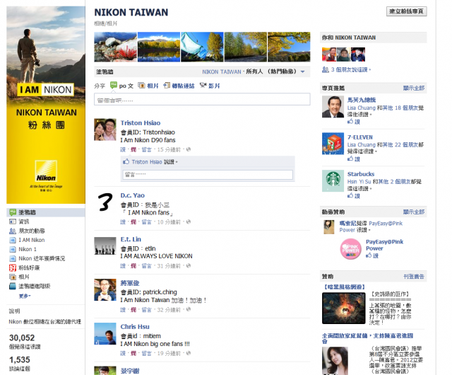Open the wall filter dropdown arrow next to 熱門動態
The width and height of the screenshot is (452, 375).
[303, 71]
